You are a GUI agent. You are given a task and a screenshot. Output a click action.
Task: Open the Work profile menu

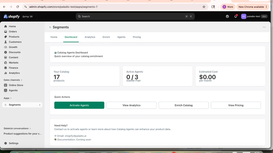pyautogui.click(x=228, y=7)
